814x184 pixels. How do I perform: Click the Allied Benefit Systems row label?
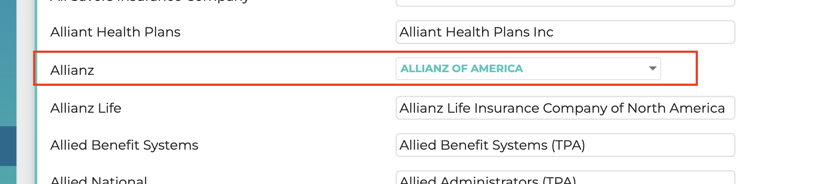coord(124,145)
